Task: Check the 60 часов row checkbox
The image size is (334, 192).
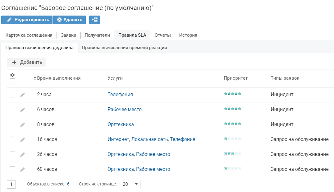Action: 12,169
